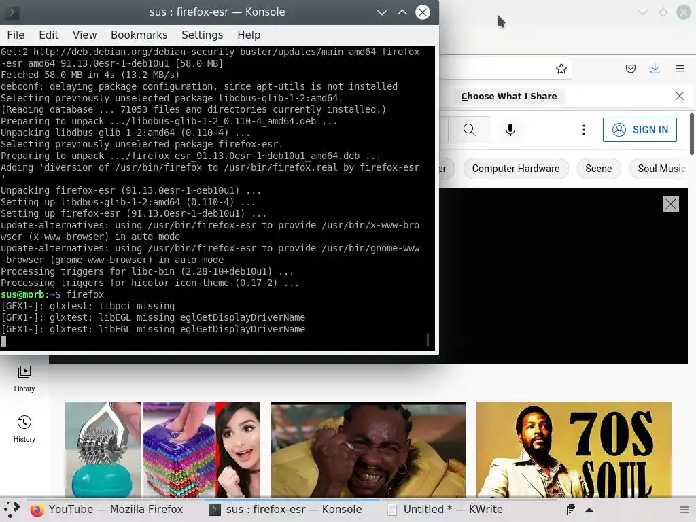696x522 pixels.
Task: Open the 70s Soul video thumbnail
Action: (574, 450)
